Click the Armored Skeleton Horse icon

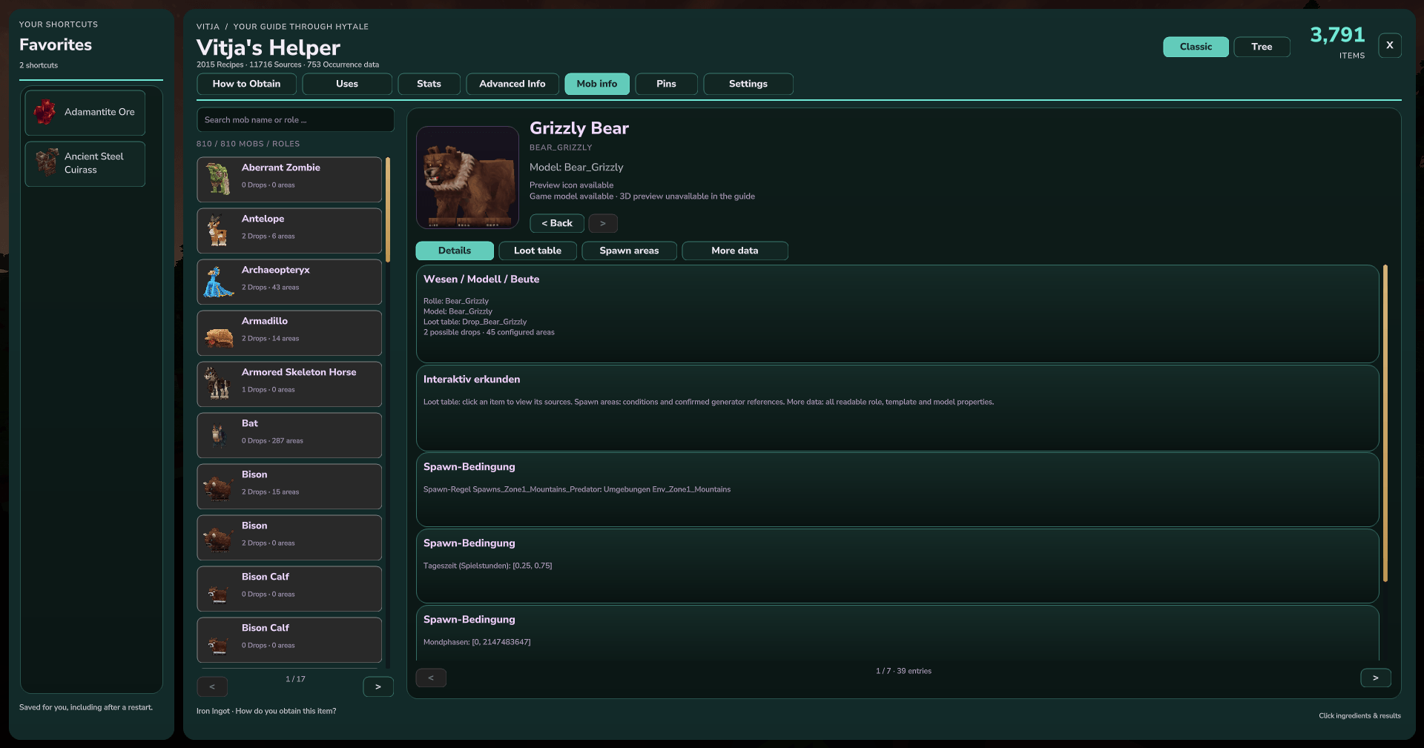[217, 383]
